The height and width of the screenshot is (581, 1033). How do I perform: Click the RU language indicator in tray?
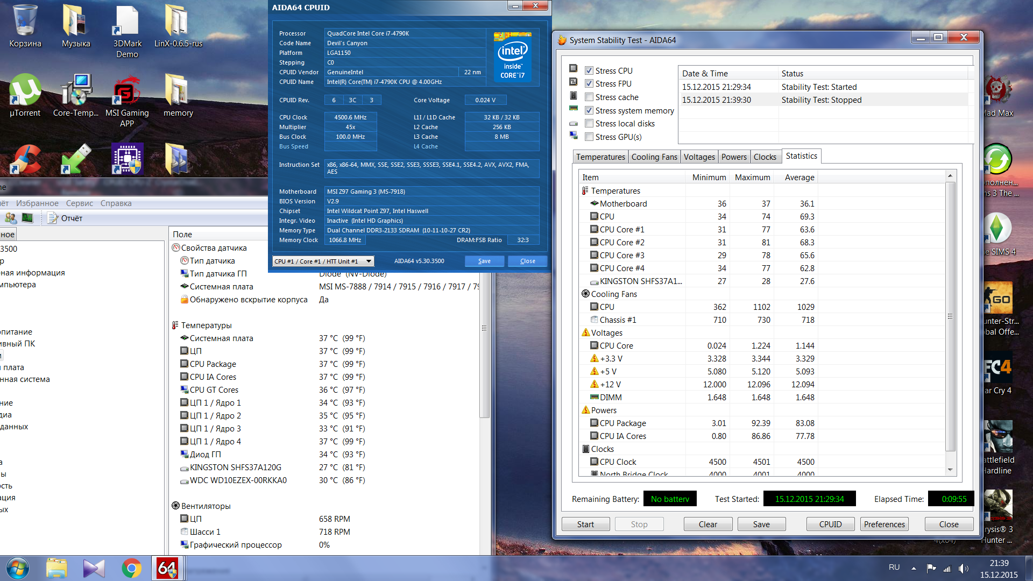[894, 567]
